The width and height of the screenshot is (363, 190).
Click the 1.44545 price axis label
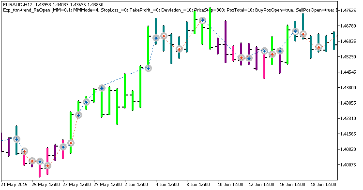[348, 72]
